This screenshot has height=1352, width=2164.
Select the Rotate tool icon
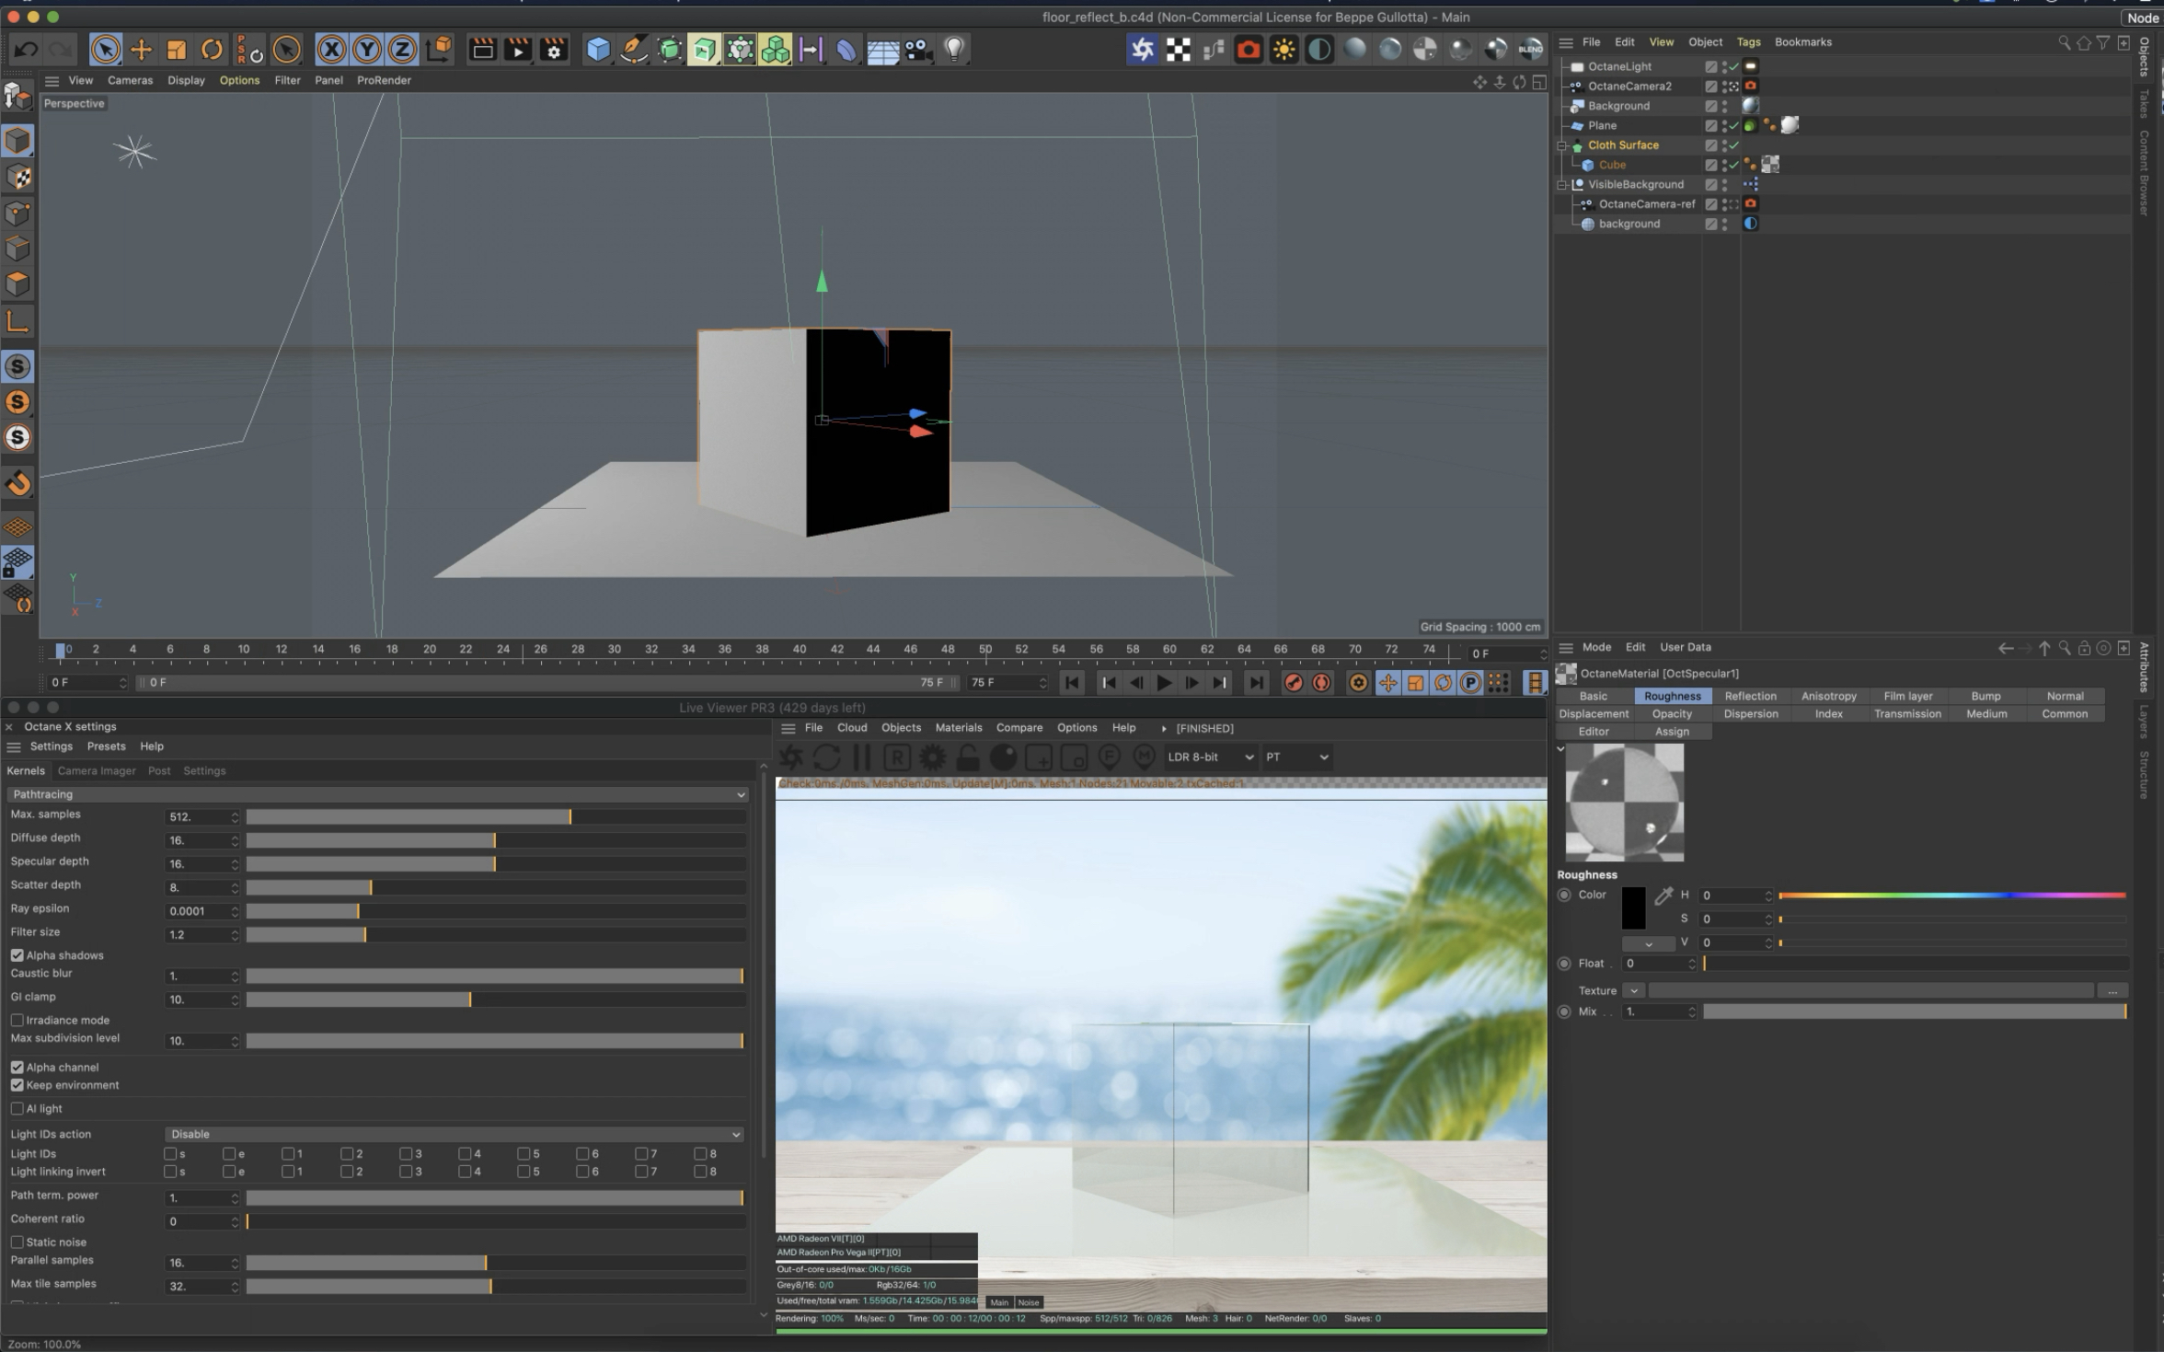[212, 50]
